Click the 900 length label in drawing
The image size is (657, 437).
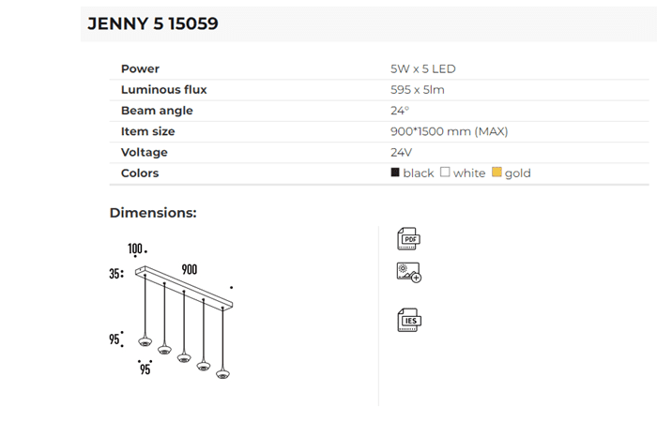(x=189, y=269)
